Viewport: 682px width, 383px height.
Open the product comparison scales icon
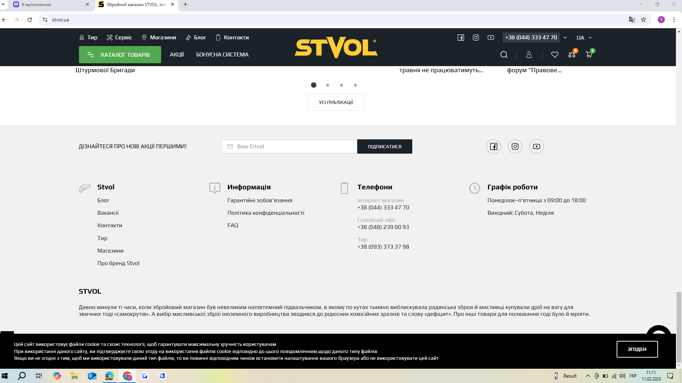tap(572, 54)
